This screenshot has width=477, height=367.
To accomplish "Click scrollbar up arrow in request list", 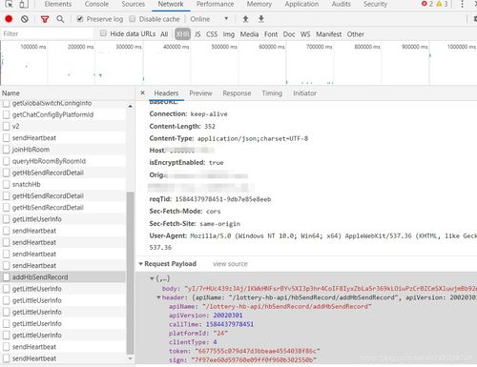I will 130,106.
